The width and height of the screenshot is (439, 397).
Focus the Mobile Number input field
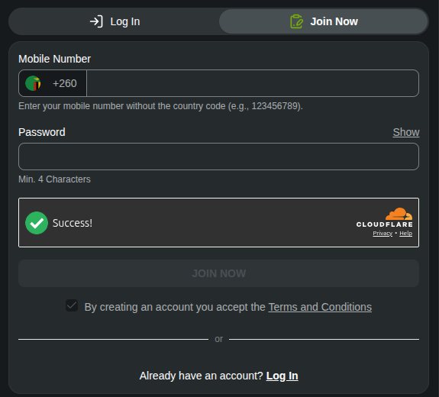click(253, 83)
